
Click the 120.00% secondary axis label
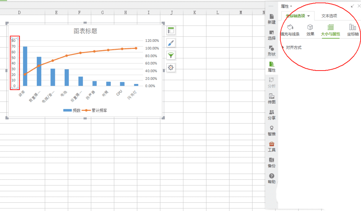click(152, 41)
